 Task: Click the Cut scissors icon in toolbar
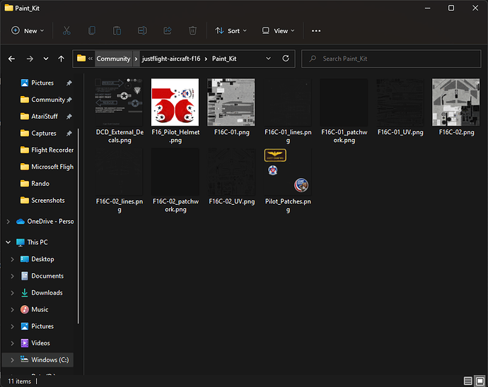pyautogui.click(x=66, y=31)
